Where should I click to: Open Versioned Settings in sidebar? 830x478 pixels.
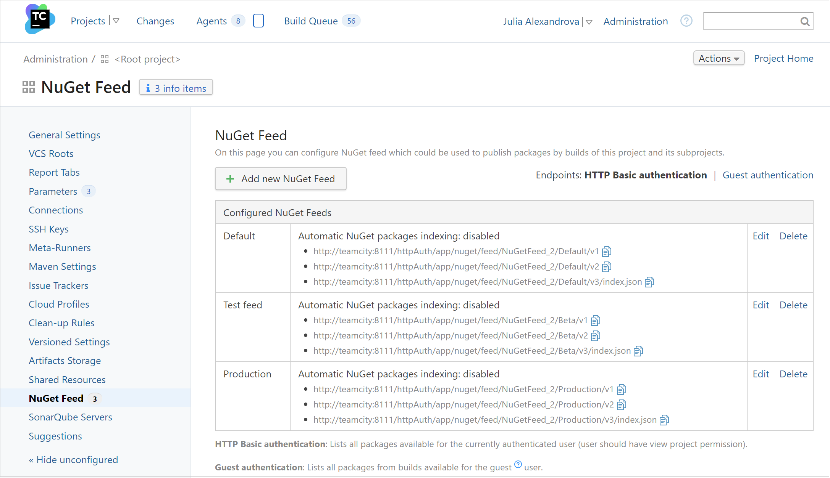click(x=69, y=342)
